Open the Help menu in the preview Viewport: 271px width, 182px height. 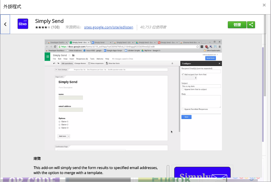[x=107, y=59]
